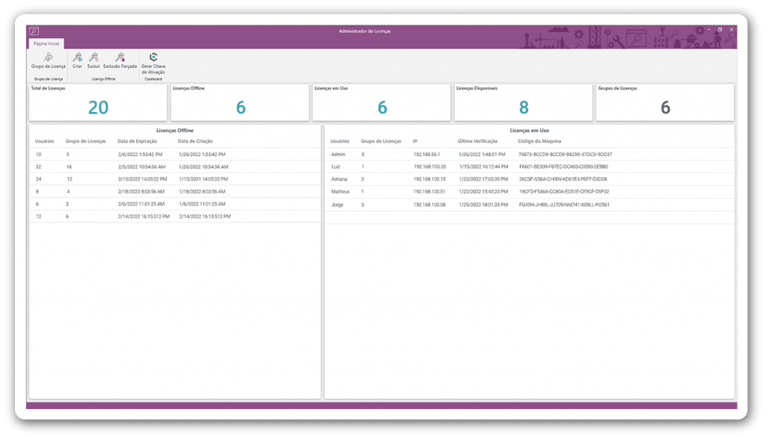Select the Grupos de Licenças summary card

pos(665,102)
